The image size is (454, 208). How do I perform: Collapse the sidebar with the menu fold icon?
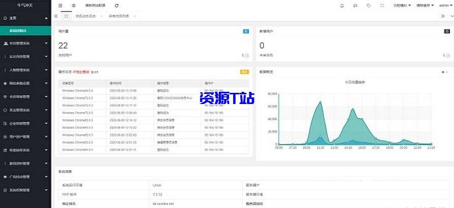(x=60, y=6)
